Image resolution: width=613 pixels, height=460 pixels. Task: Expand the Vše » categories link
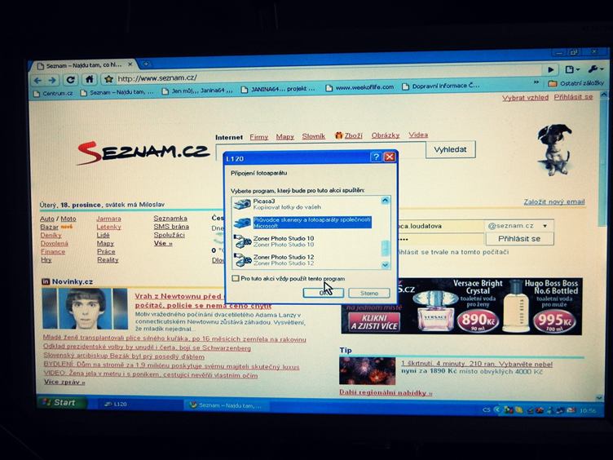163,243
